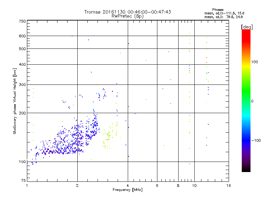Screen dimensions: 269x202
Task: Click the color bar tick label '100' beside the yellow band
Action: point(255,62)
